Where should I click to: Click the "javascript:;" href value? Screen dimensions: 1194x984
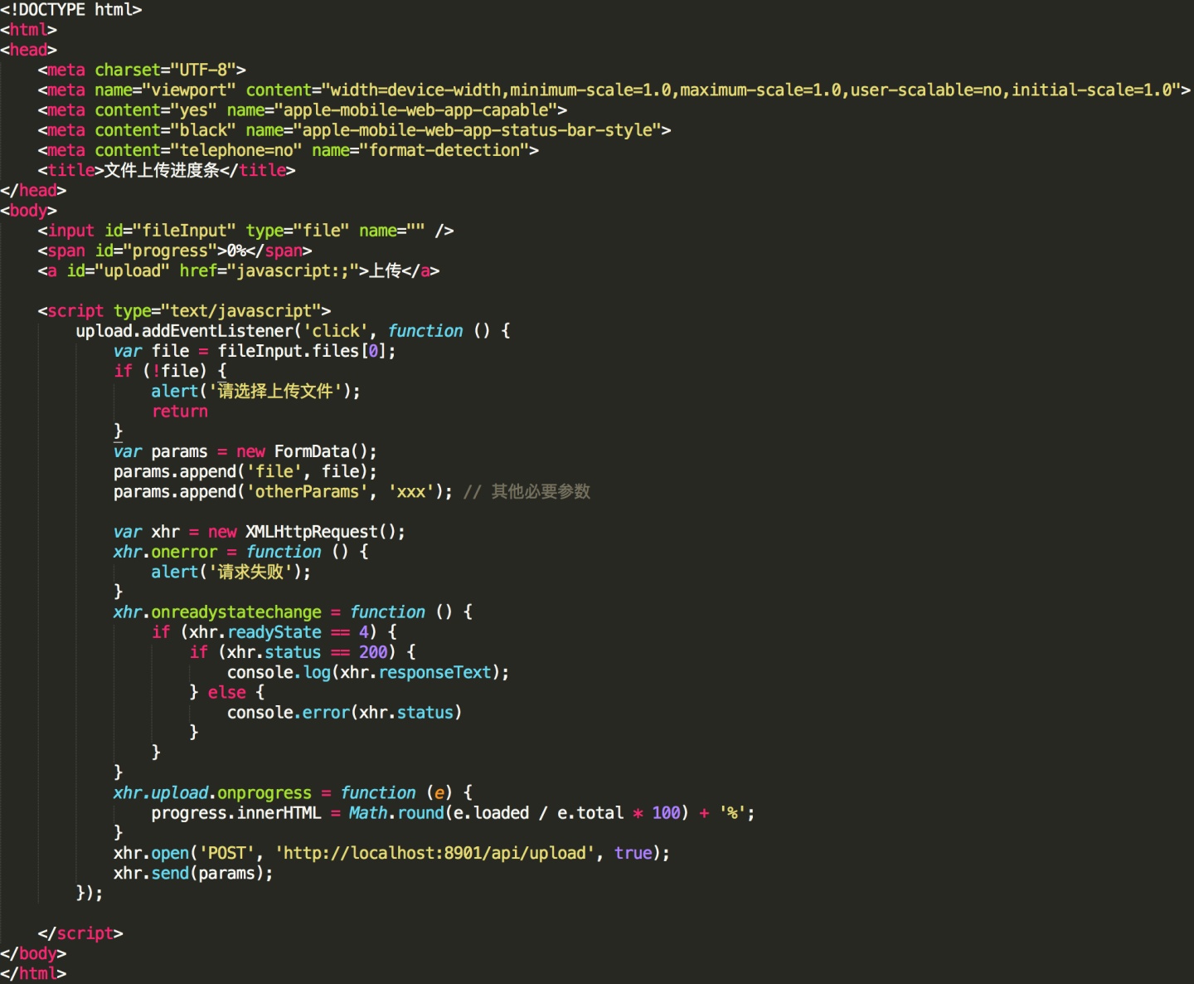[x=293, y=270]
